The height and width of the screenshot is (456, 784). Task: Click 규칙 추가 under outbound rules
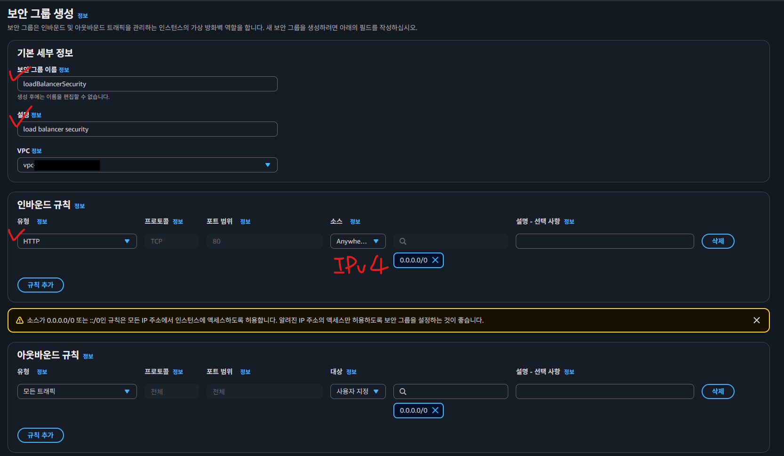40,435
